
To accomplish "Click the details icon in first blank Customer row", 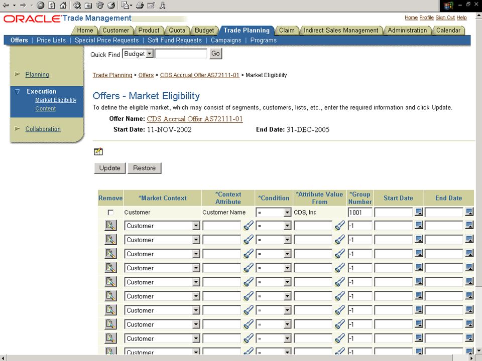I will [110, 225].
